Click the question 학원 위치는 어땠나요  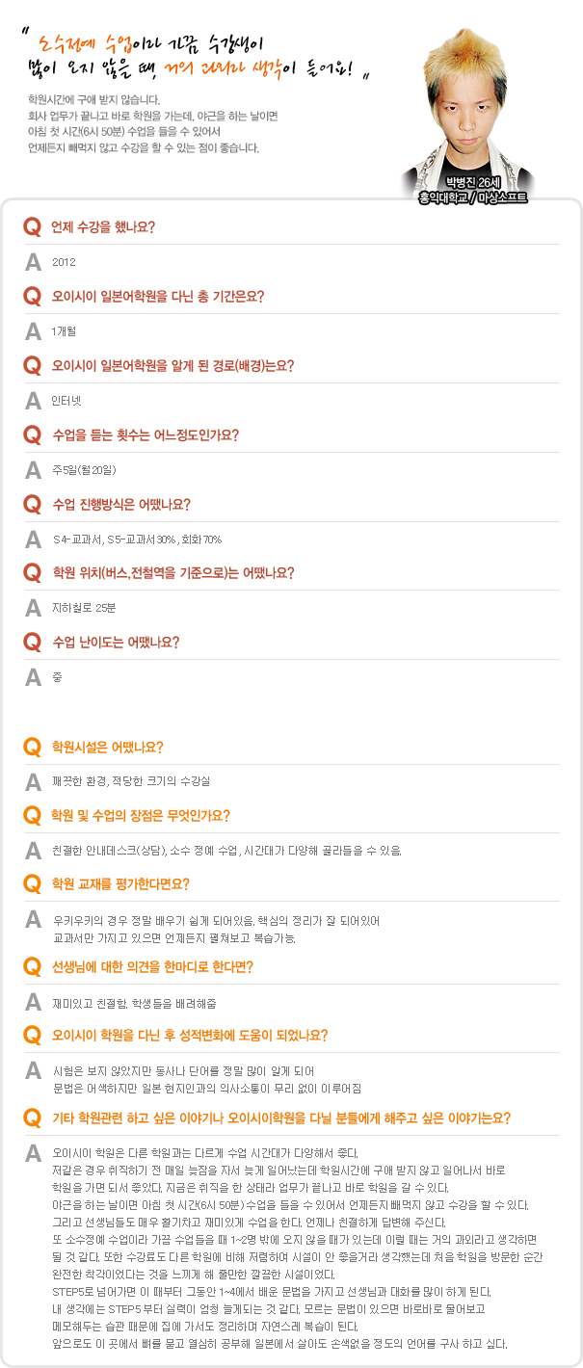point(173,573)
